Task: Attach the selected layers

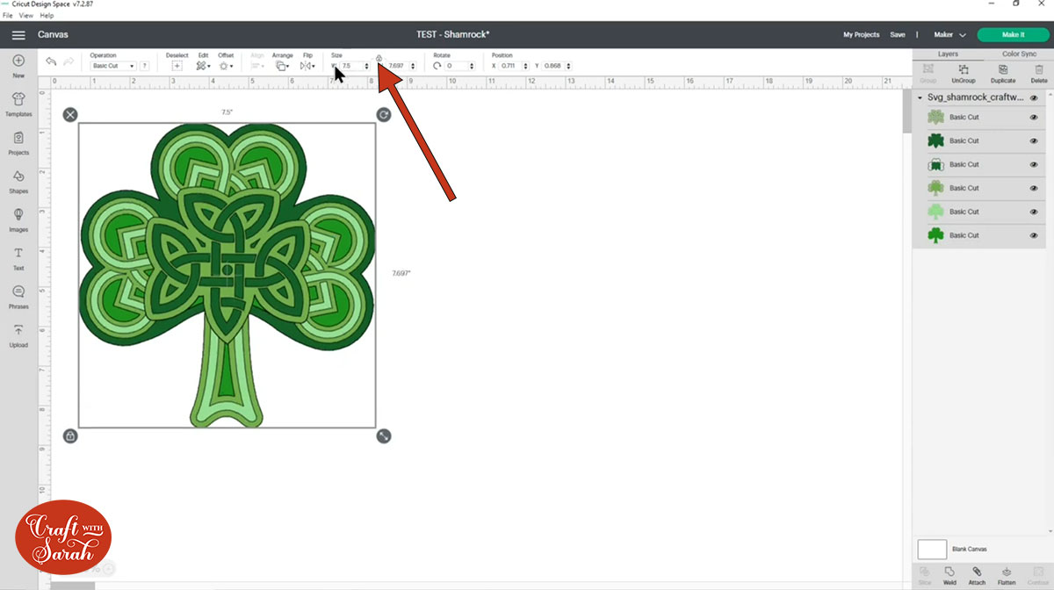Action: tap(976, 575)
